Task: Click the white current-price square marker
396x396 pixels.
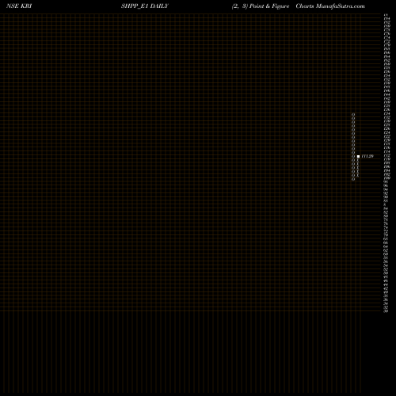Action: (x=358, y=156)
